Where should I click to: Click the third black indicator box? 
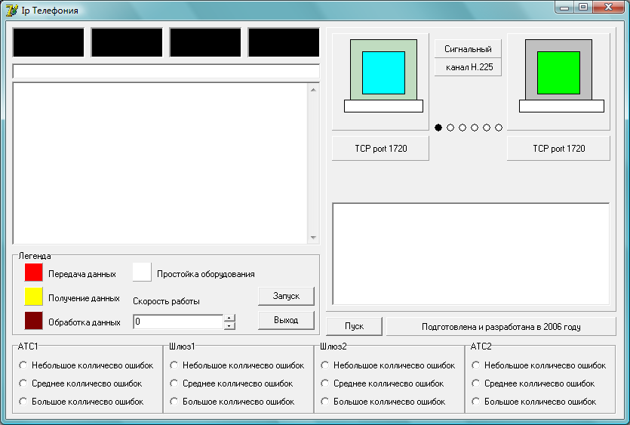(205, 42)
